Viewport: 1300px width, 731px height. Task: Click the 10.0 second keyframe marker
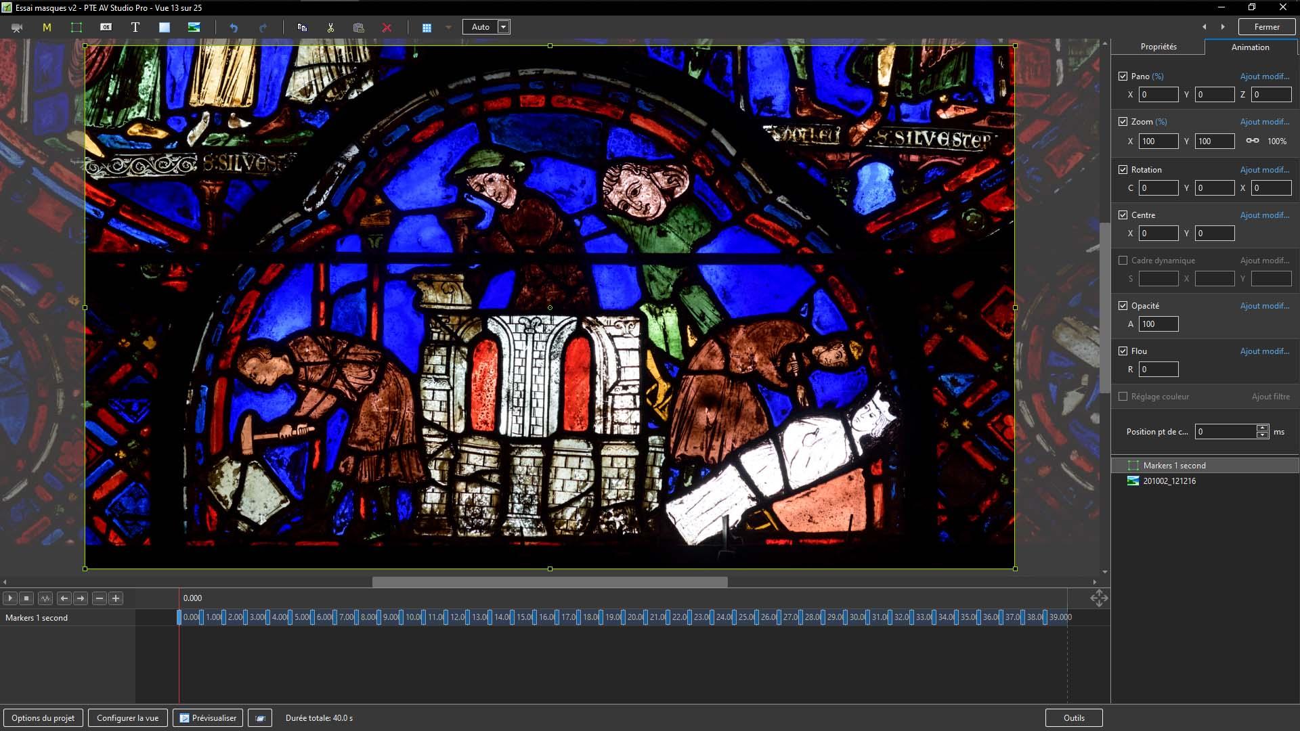coord(402,617)
